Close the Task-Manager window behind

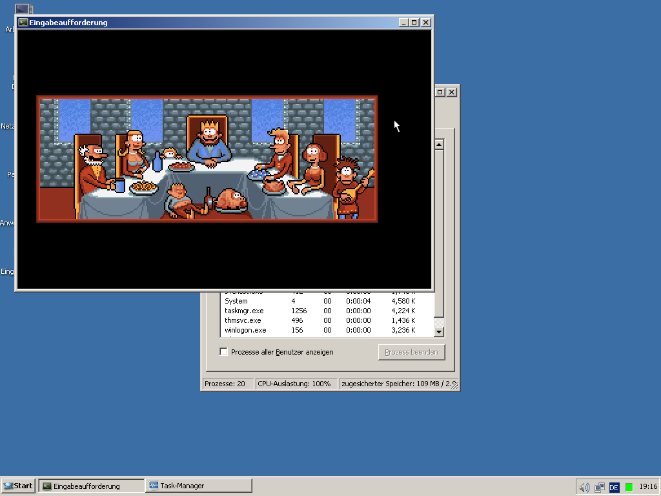(451, 92)
